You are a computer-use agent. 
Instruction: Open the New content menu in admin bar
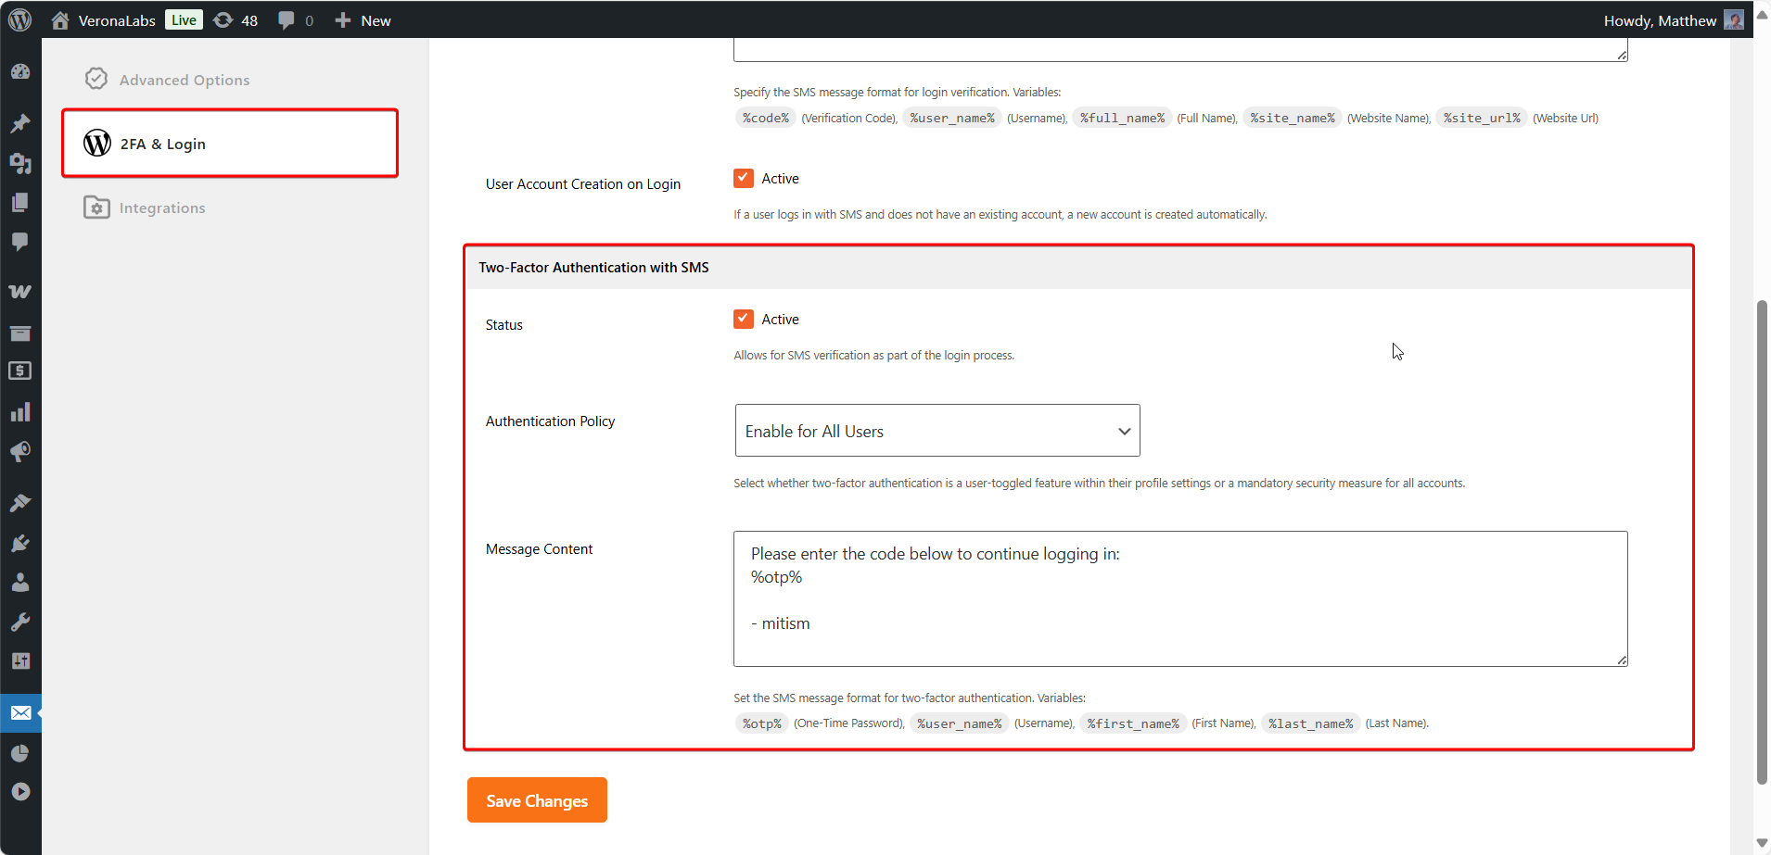[363, 20]
